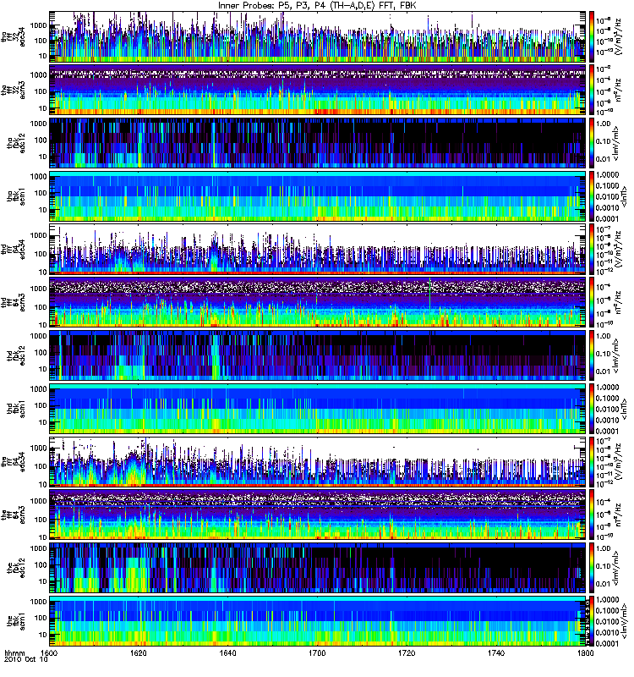Click the 1700 time tick label
The height and width of the screenshot is (677, 634).
click(318, 653)
